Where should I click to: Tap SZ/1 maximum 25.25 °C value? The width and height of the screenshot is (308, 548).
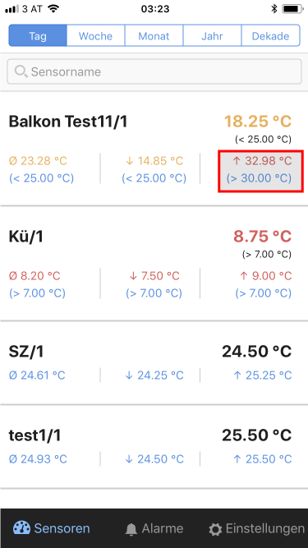point(262,375)
